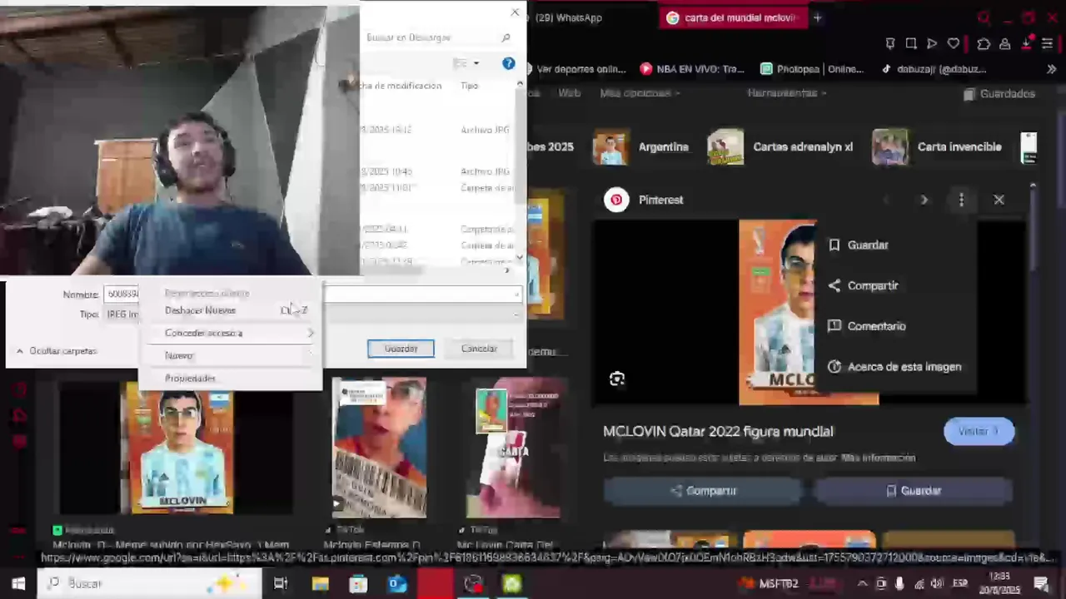Click the Buscar en Descargas field
Image resolution: width=1066 pixels, height=599 pixels.
click(437, 37)
